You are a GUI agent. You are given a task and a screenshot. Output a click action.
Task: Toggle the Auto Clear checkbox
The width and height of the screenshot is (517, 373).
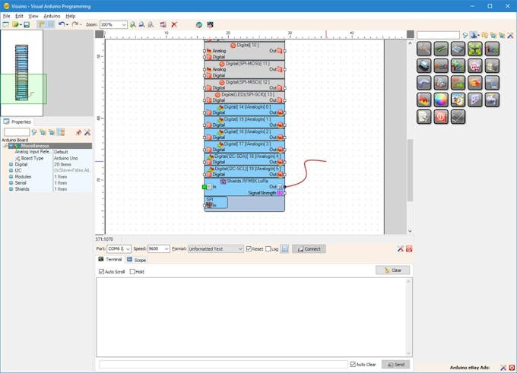(353, 364)
